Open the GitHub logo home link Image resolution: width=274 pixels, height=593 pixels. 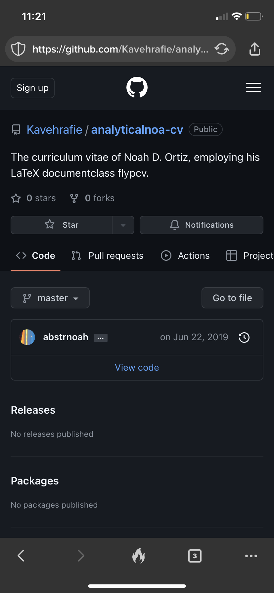(x=137, y=88)
